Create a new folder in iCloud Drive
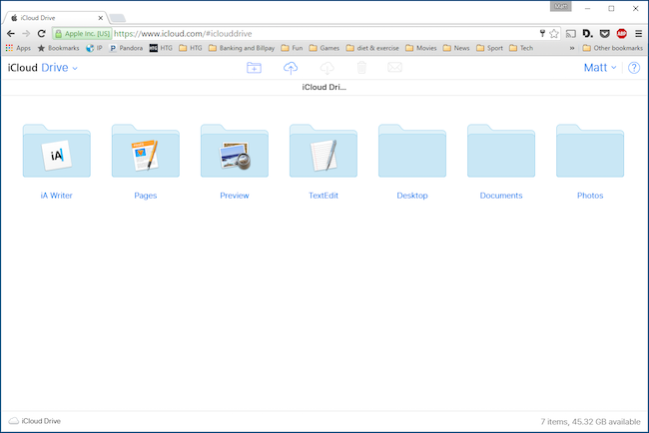The width and height of the screenshot is (649, 433). (x=254, y=68)
